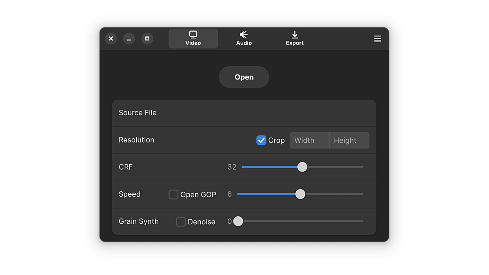The height and width of the screenshot is (275, 489).
Task: Click the Video tab monitor icon
Action: click(x=193, y=34)
